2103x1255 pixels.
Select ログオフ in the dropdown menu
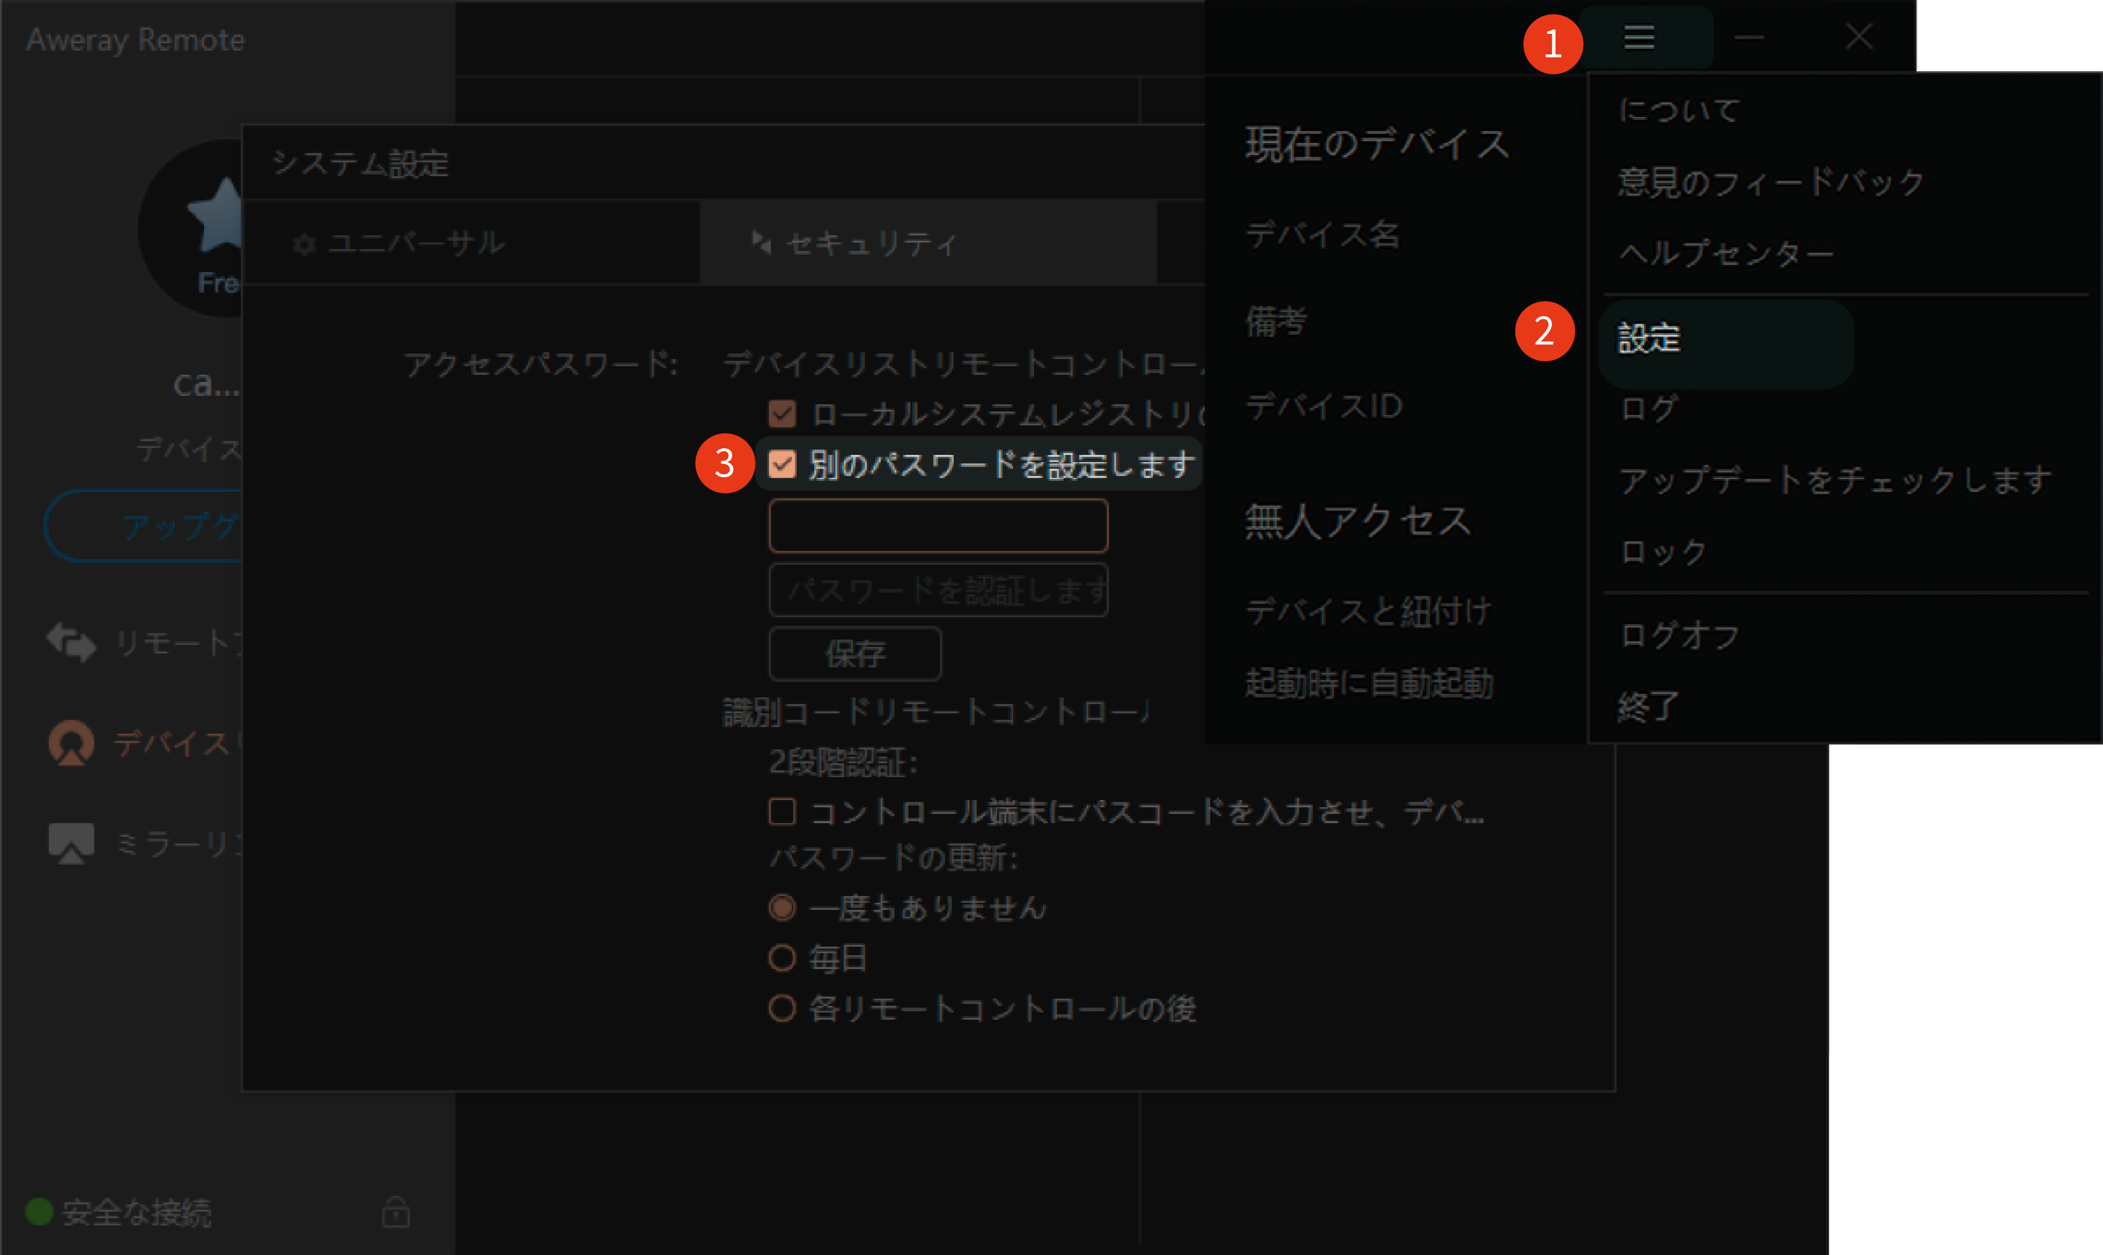point(1680,635)
